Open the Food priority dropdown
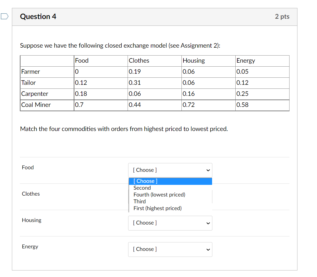 (x=170, y=170)
